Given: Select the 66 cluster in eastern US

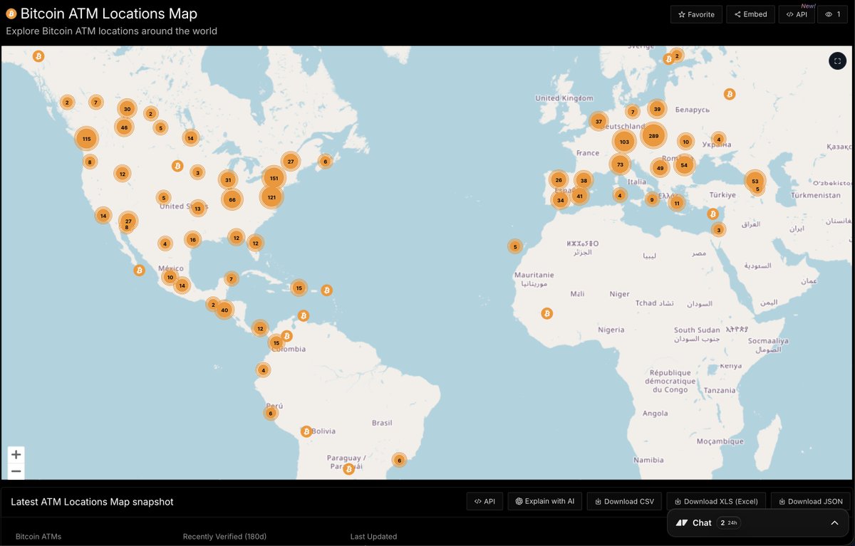Looking at the screenshot, I should (232, 200).
